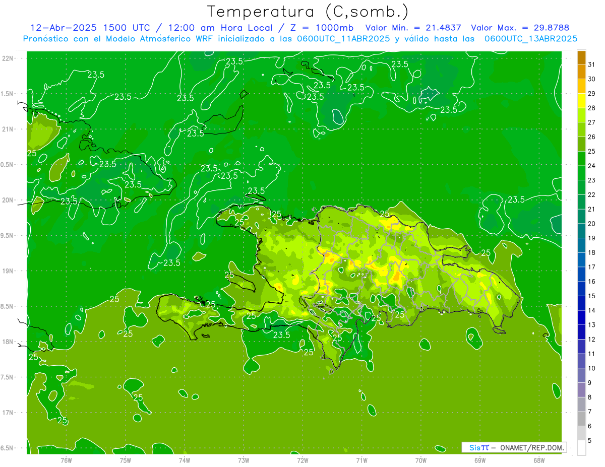Click the "ONAMET/REP.DOM." credit label
The width and height of the screenshot is (605, 467).
532,447
